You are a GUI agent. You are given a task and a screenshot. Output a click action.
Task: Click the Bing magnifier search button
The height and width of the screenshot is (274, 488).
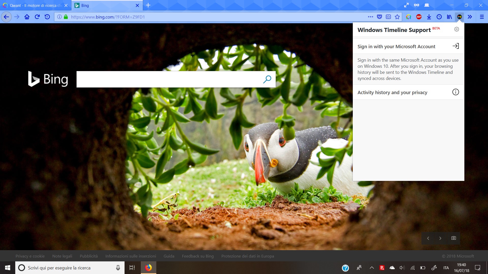(x=267, y=79)
